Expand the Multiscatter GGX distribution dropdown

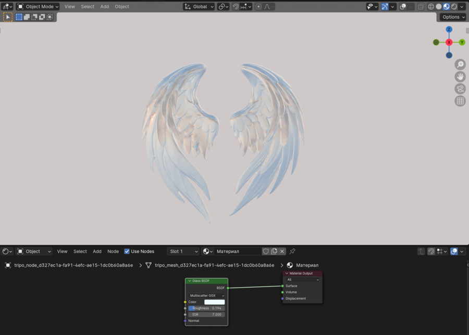pos(206,295)
